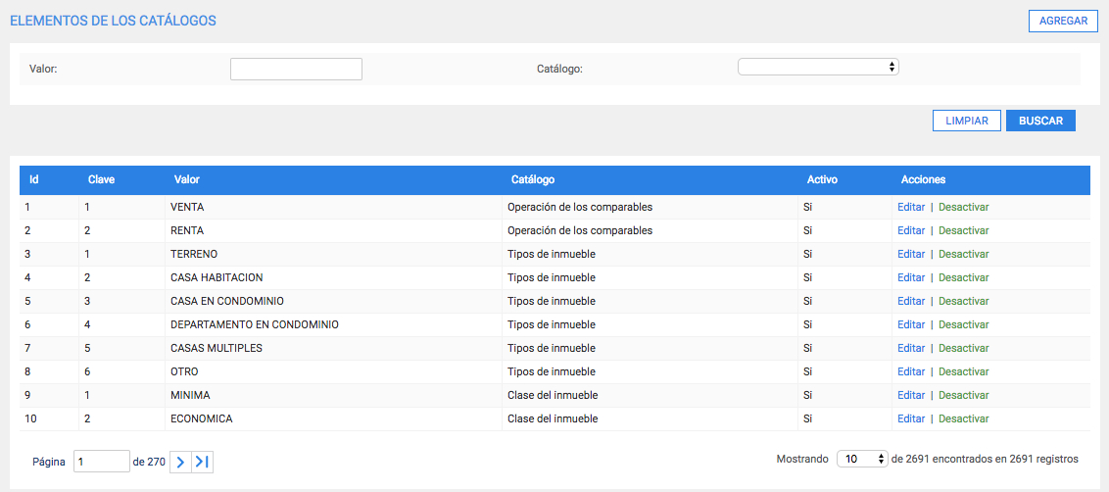Edit the CASAS MULTIPLES row
1109x492 pixels.
click(x=911, y=348)
